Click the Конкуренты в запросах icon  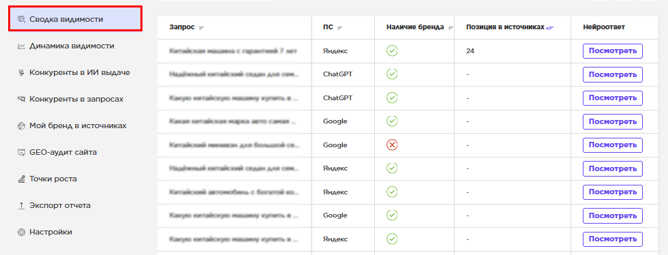pos(21,99)
